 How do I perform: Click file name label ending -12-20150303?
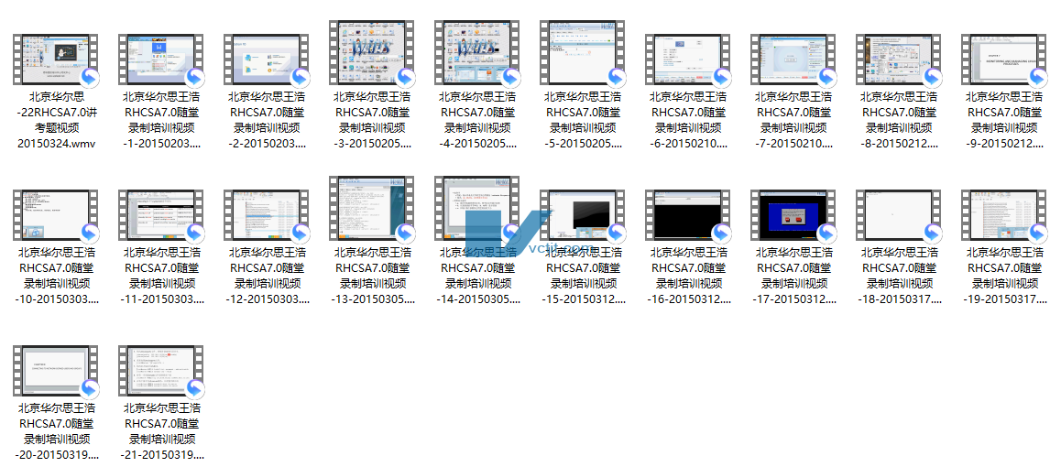[x=268, y=276]
